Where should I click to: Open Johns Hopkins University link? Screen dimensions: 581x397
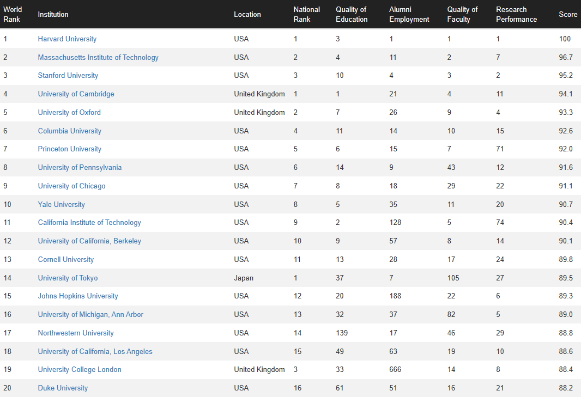tap(78, 296)
